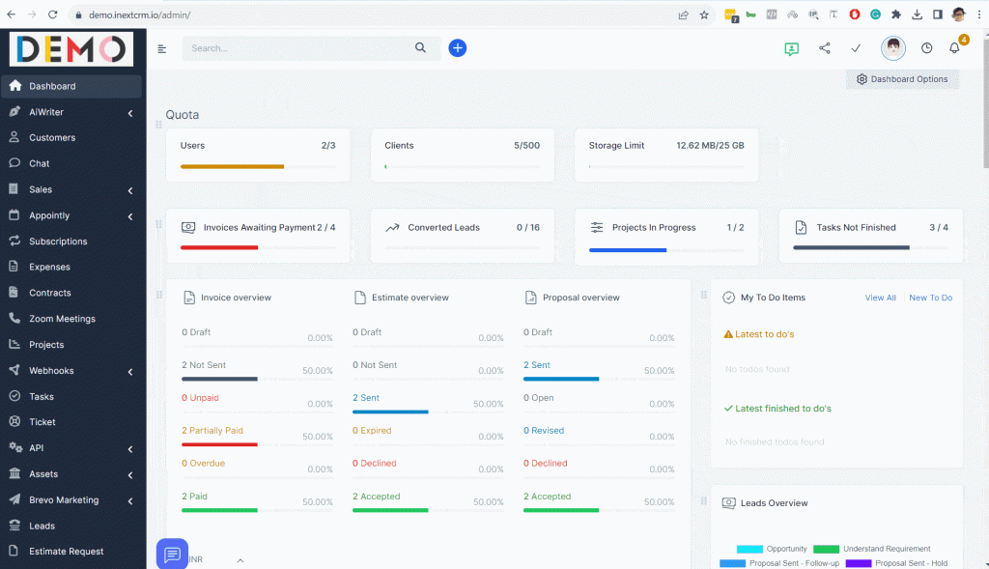Click the blue plus quick-create button

pos(458,48)
